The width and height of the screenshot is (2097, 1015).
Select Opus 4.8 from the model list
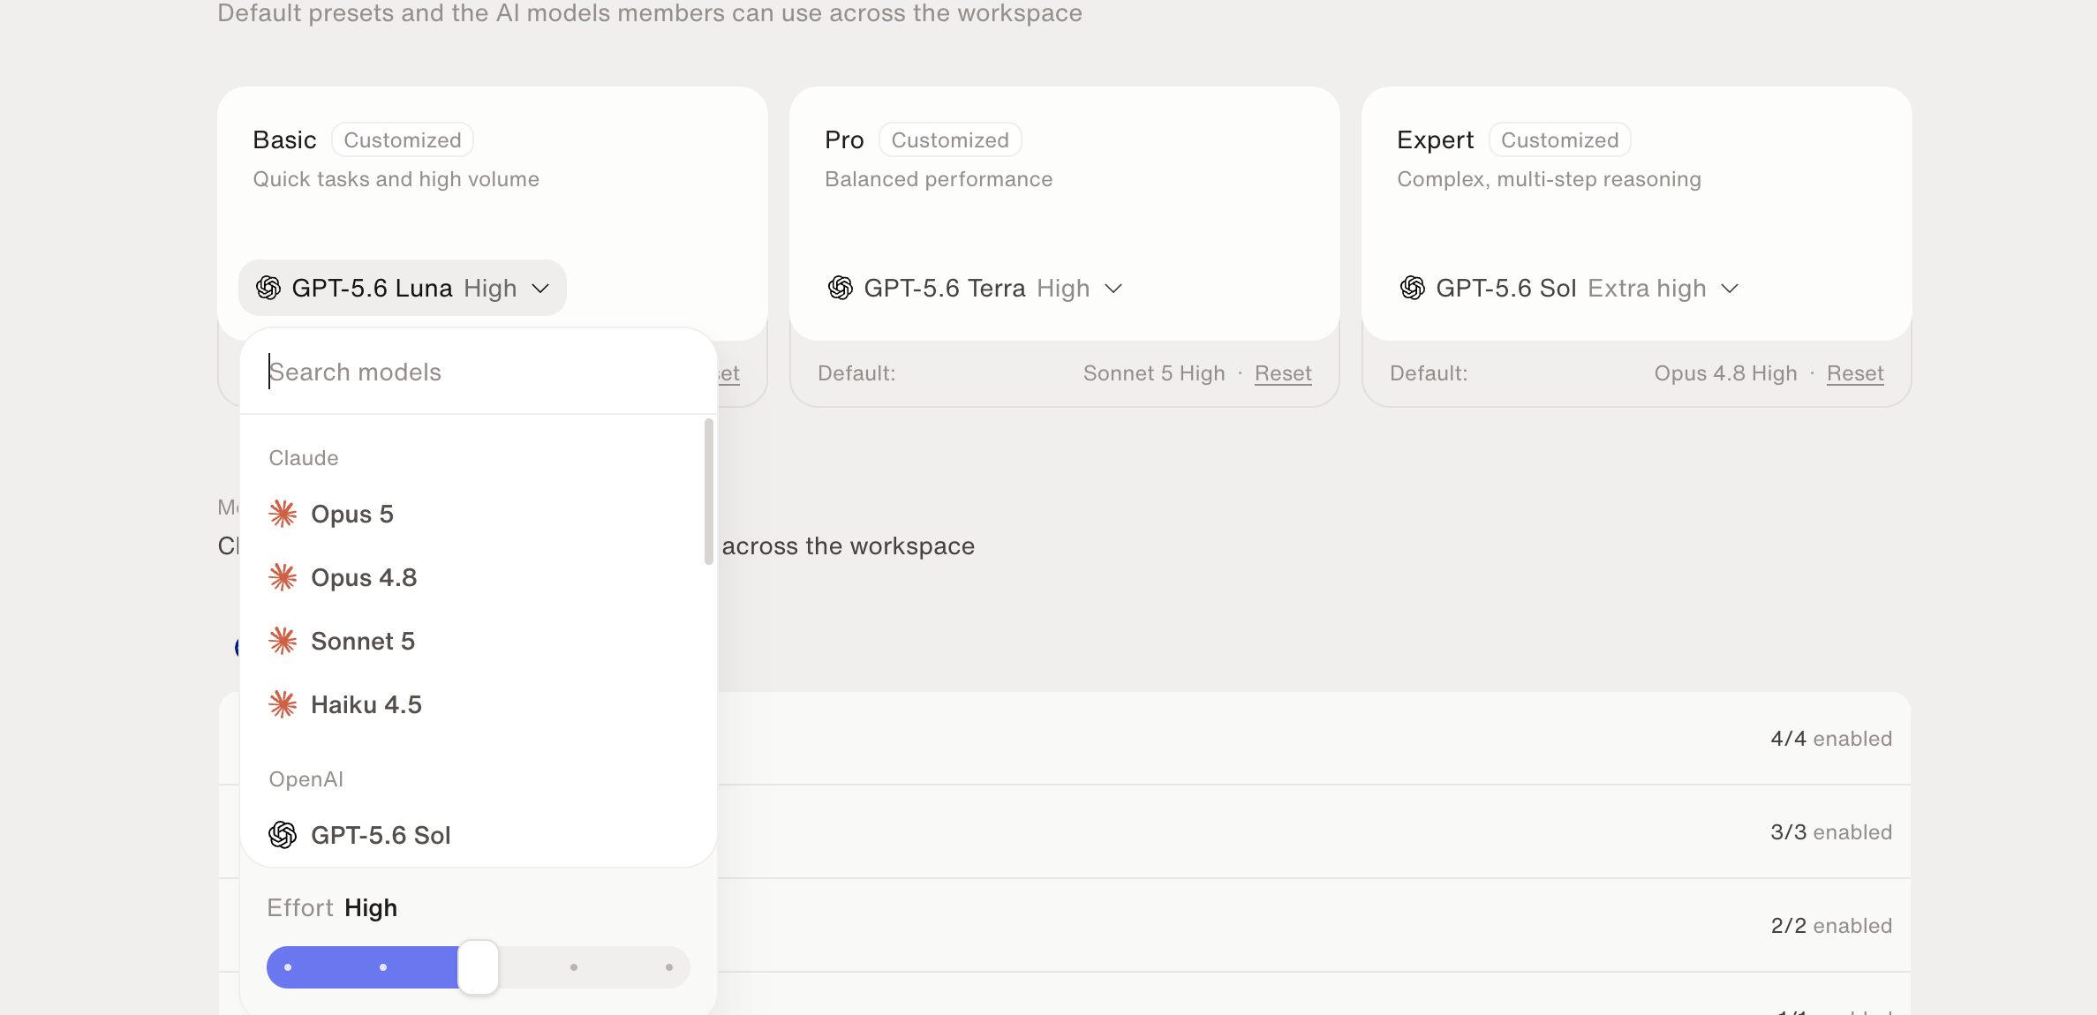(x=478, y=577)
